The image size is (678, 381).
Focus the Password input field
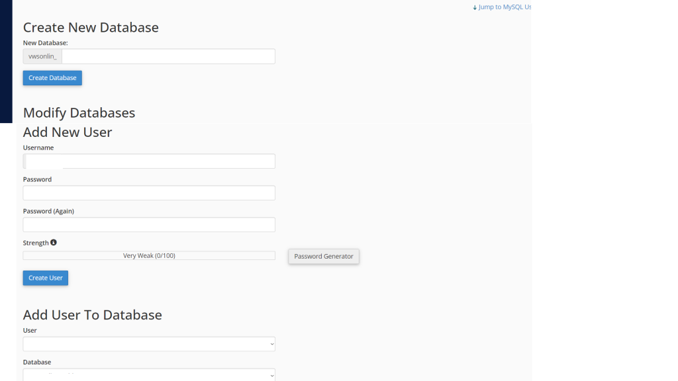[149, 192]
